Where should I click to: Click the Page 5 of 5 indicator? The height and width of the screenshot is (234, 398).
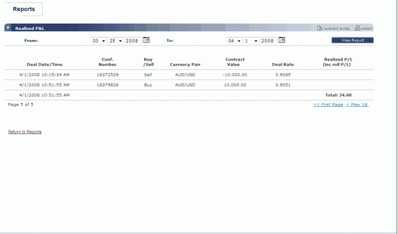pyautogui.click(x=20, y=104)
